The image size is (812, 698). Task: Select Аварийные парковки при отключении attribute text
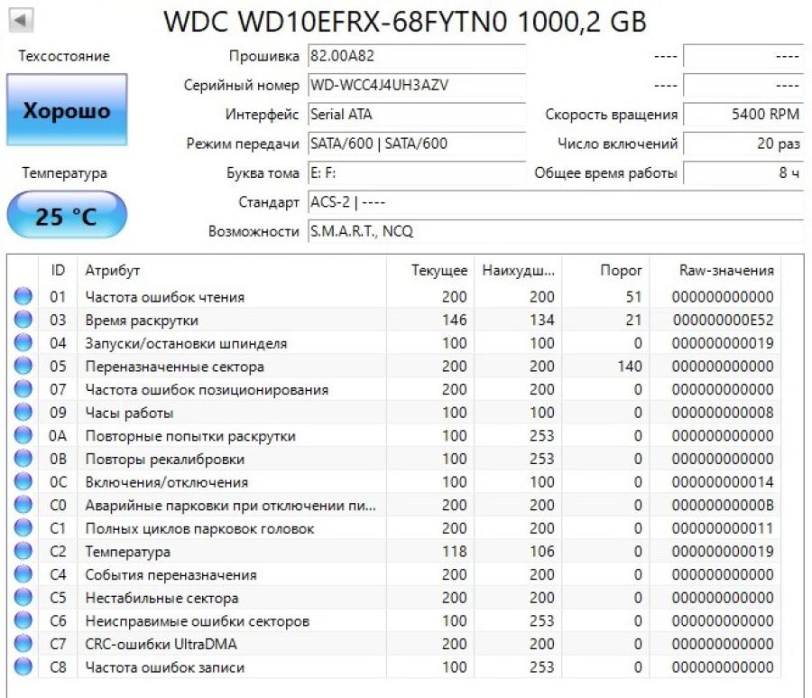[230, 506]
